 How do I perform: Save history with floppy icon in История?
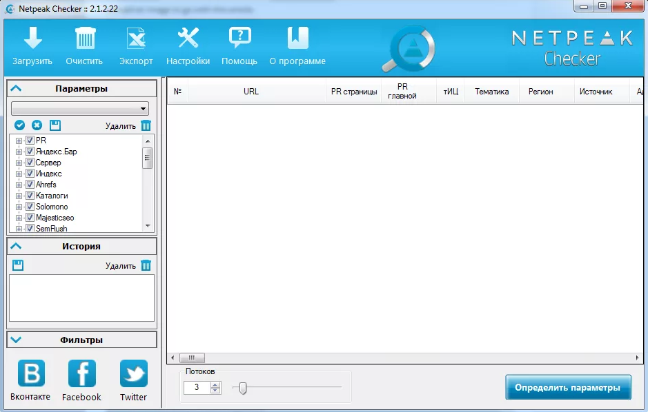point(18,265)
